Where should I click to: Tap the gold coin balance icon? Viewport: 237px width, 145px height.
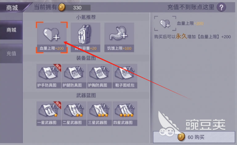tap(62, 7)
